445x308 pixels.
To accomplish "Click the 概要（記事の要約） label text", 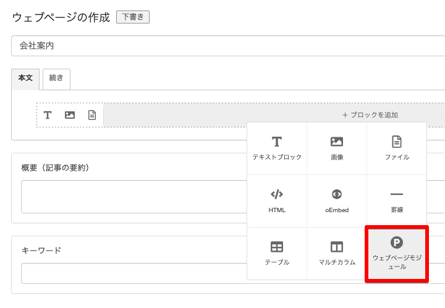I will [56, 168].
